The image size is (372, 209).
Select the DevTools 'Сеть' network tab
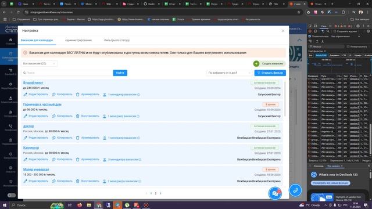[x=324, y=26]
